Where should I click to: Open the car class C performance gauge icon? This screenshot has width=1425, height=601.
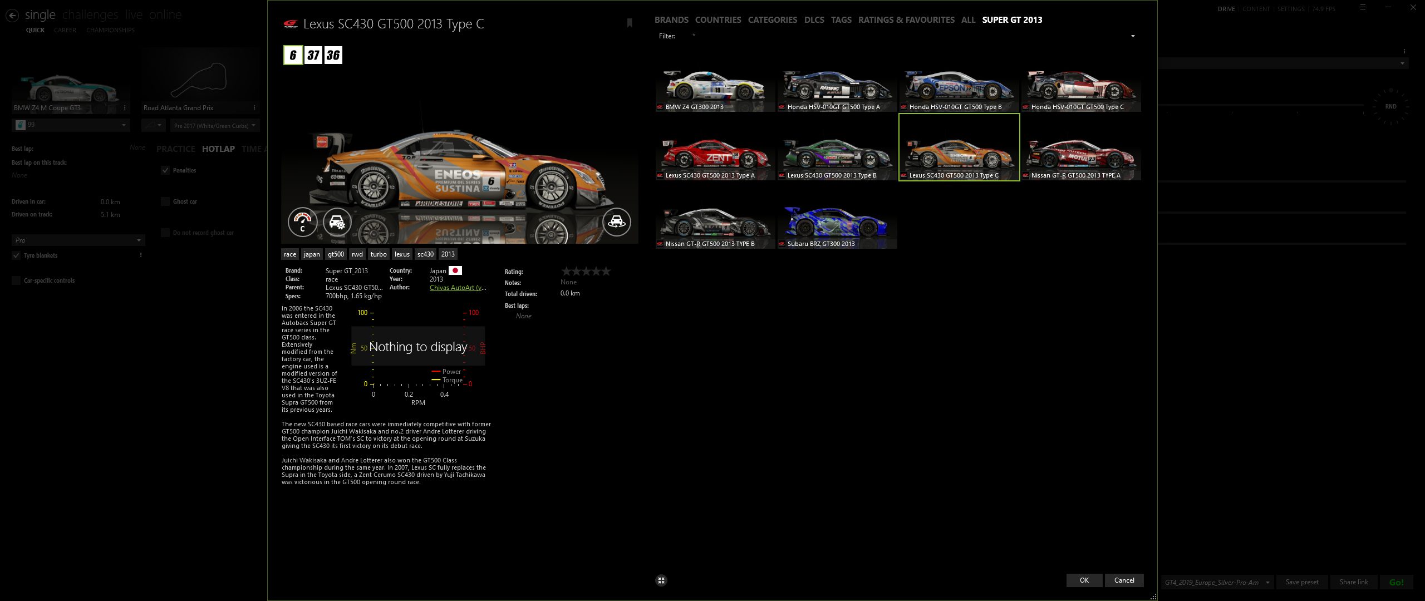point(302,221)
